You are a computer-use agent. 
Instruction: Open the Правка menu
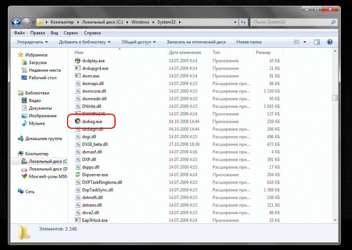[x=38, y=33]
